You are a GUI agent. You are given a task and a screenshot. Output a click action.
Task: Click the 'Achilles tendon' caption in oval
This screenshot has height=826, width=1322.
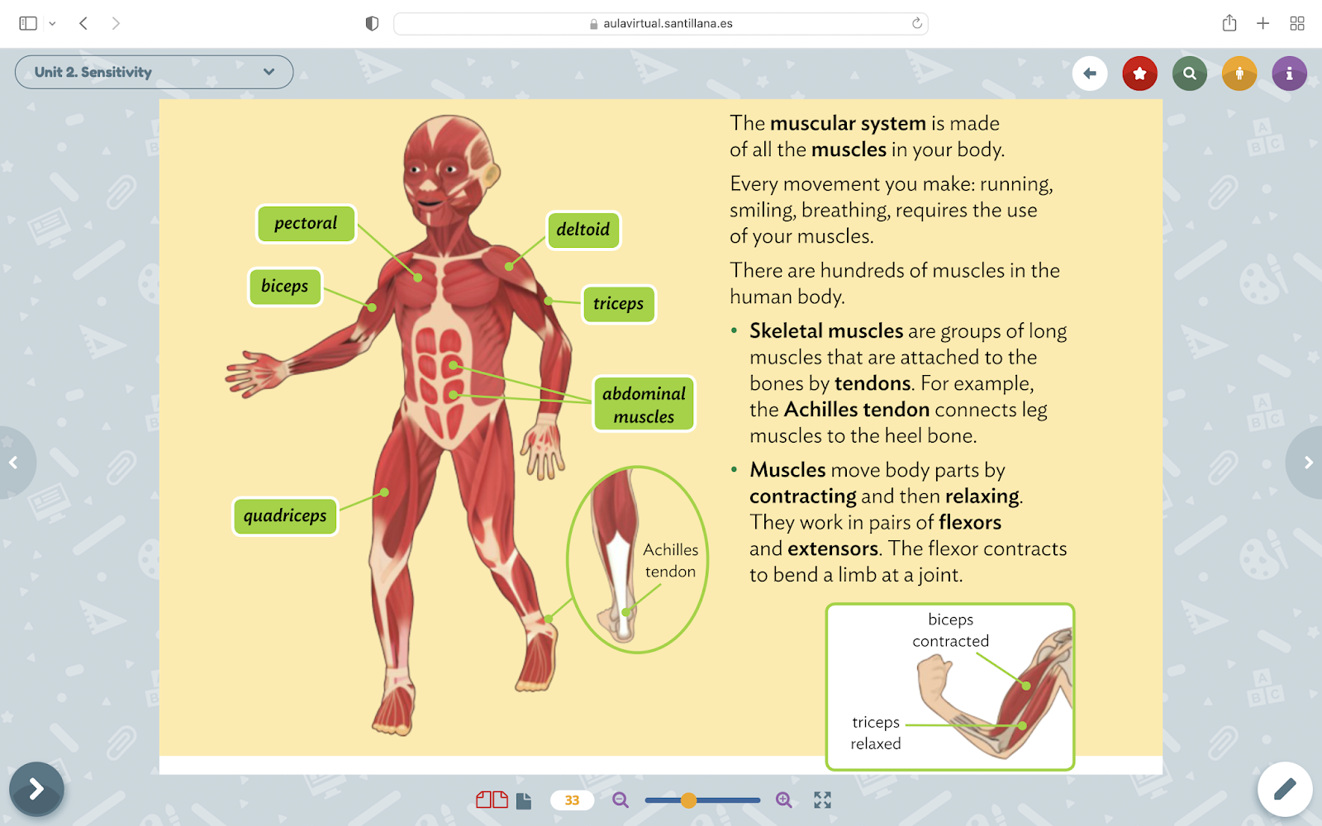670,561
